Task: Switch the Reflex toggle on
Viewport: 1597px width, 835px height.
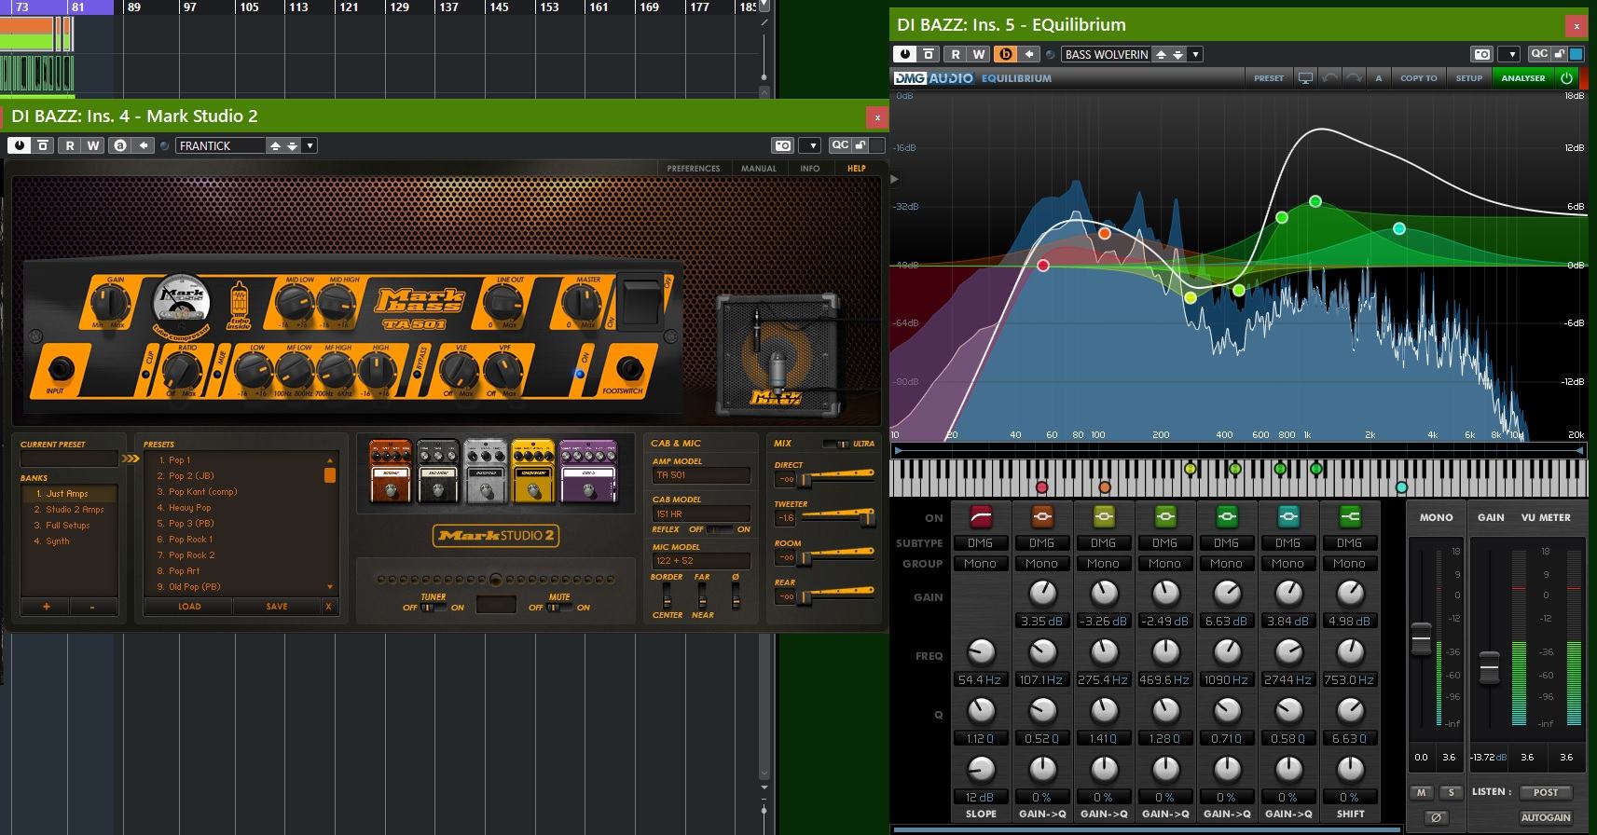Action: click(x=719, y=529)
